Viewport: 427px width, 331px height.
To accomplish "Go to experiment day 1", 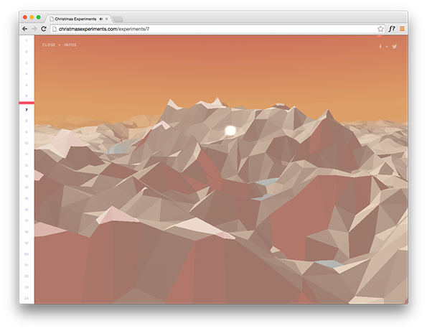I will (x=27, y=41).
